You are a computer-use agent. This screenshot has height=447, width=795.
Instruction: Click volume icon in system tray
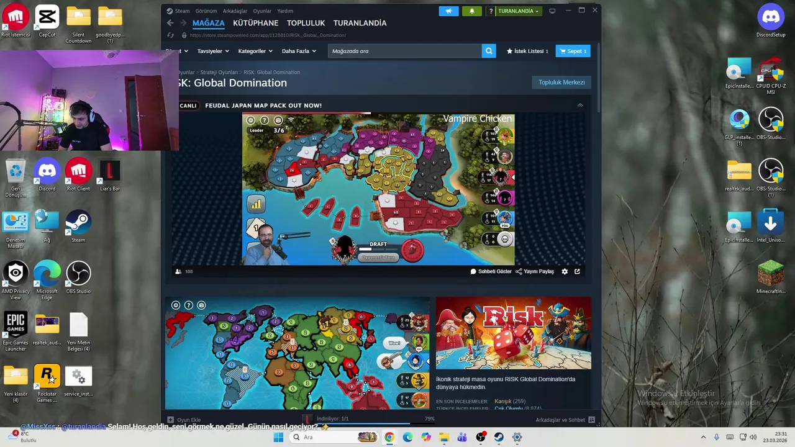753,437
